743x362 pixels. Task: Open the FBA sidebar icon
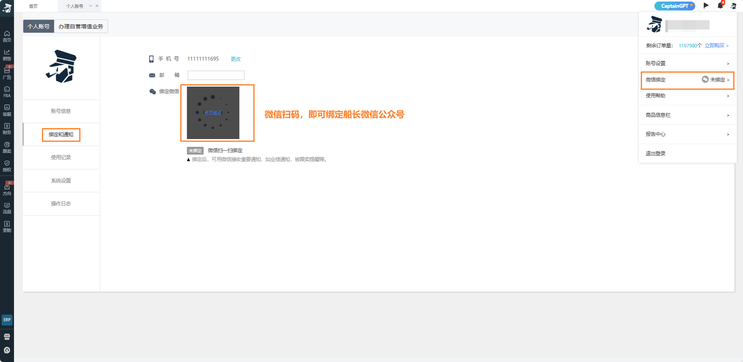(x=7, y=92)
